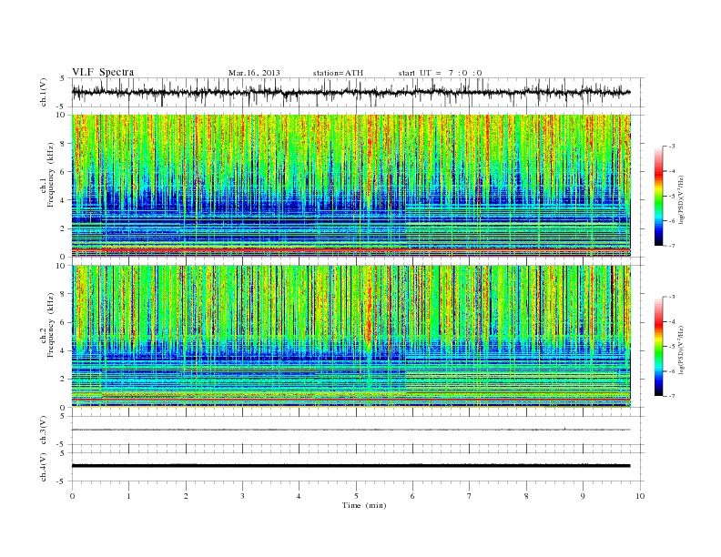
Task: Click time axis tick label "1"
Action: [128, 496]
